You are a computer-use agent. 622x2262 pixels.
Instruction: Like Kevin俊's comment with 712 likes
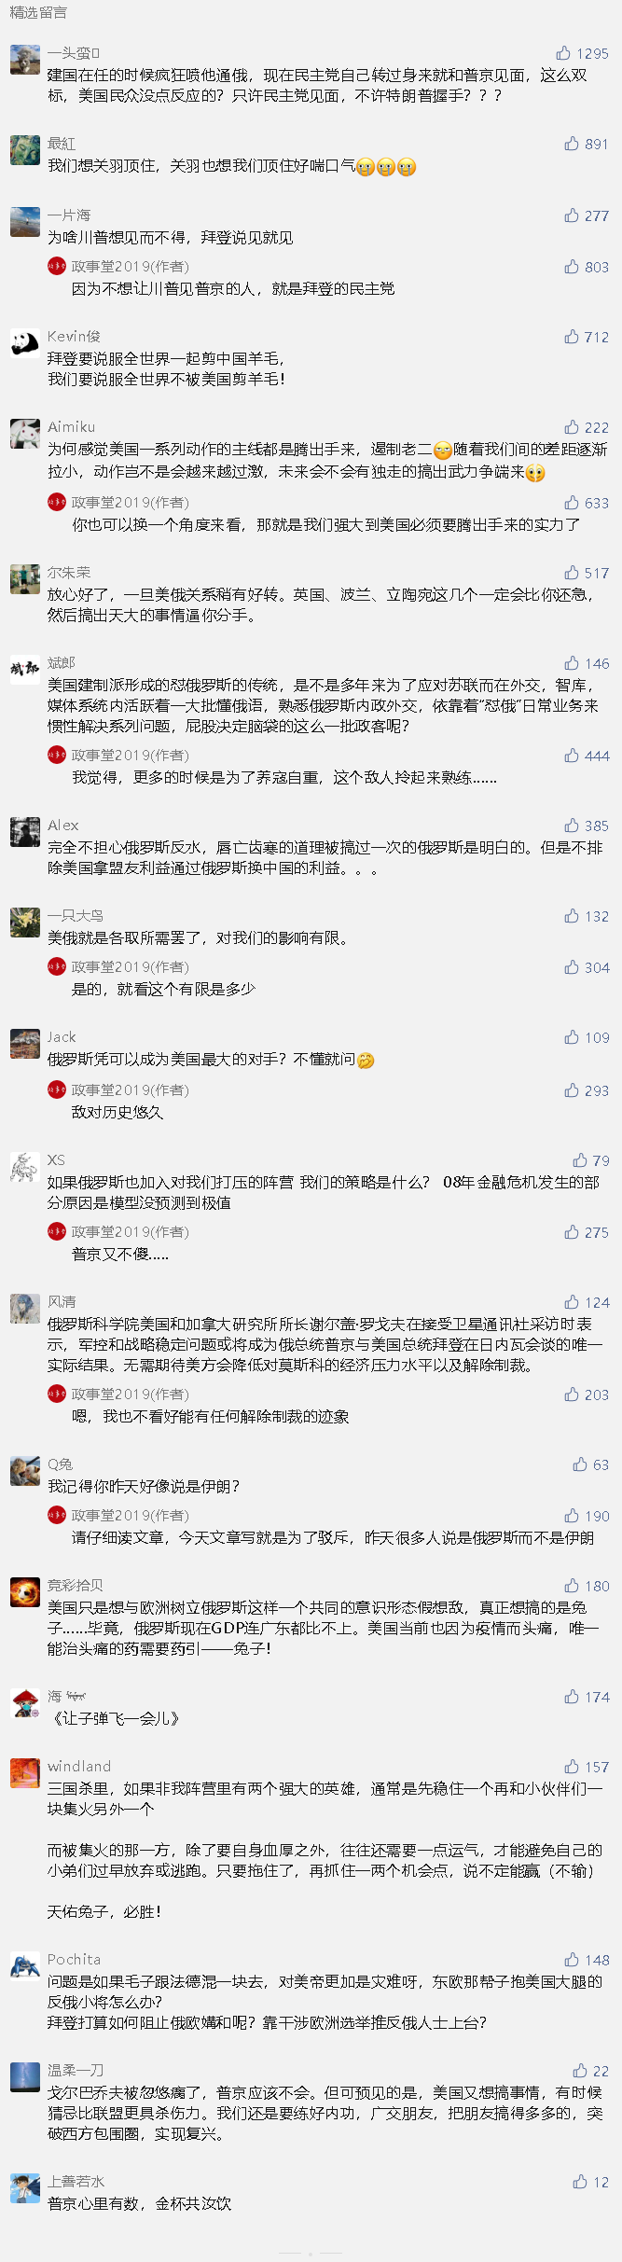click(572, 337)
